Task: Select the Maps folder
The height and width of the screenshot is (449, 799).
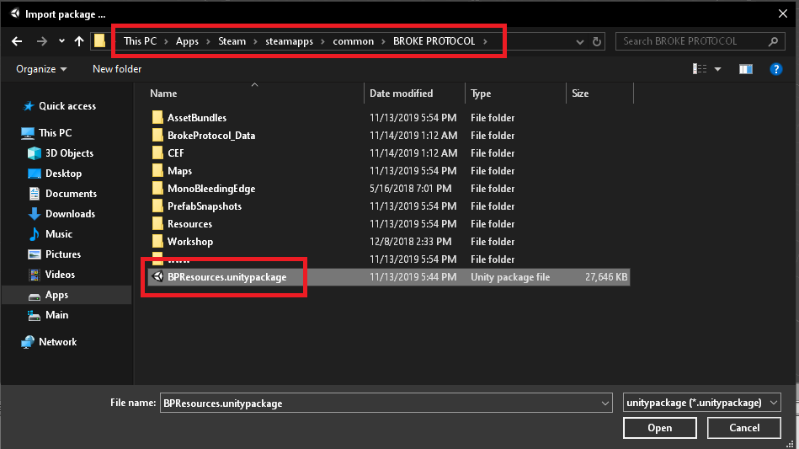Action: pos(180,171)
